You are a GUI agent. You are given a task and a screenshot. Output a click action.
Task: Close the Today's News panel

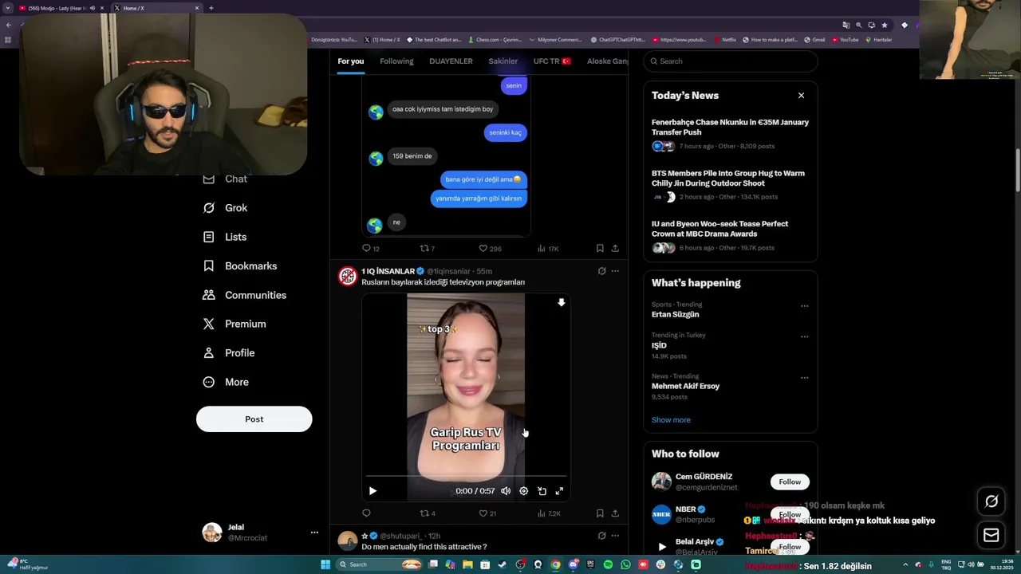[801, 96]
